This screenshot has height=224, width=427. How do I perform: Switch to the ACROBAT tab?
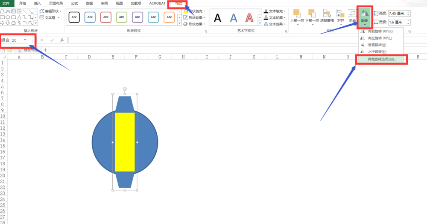(x=158, y=3)
